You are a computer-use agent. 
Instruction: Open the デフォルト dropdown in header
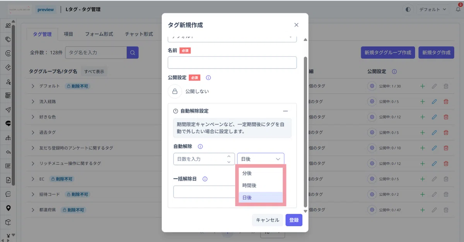pyautogui.click(x=433, y=9)
